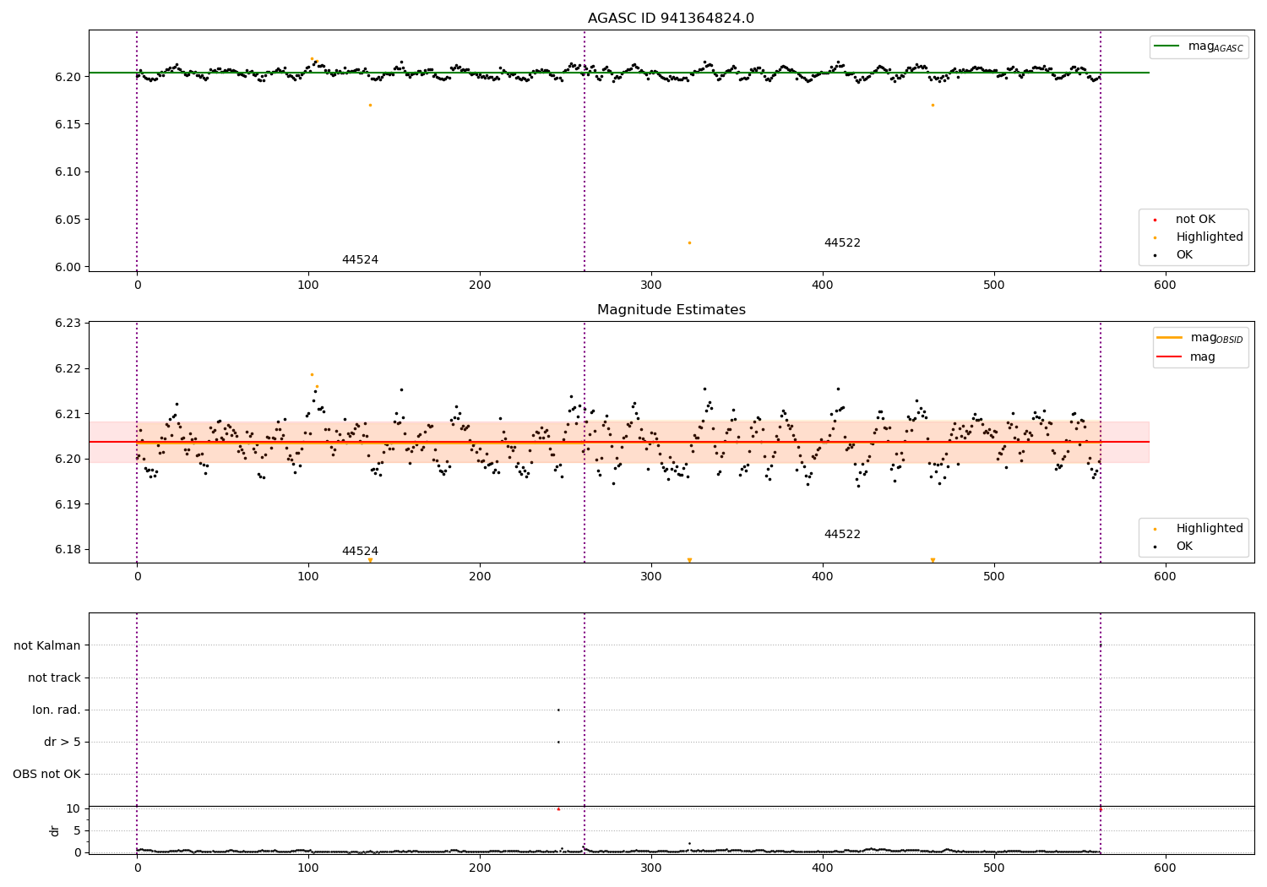Click the 'OBS not OK' row label
This screenshot has height=887, width=1267.
coord(47,775)
